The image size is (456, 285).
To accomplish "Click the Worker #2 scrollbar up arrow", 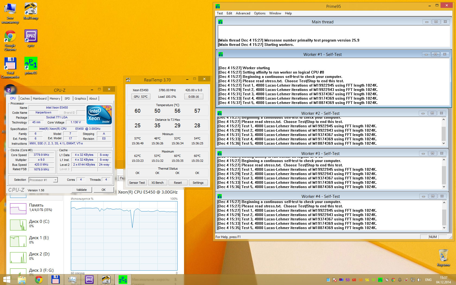I will tap(444, 119).
